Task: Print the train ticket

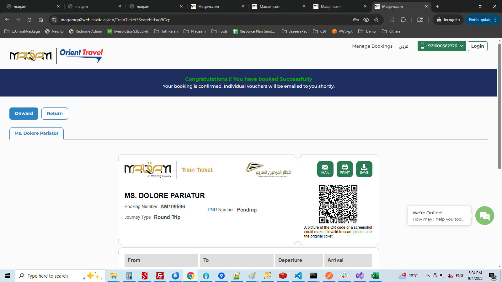Action: (x=344, y=169)
